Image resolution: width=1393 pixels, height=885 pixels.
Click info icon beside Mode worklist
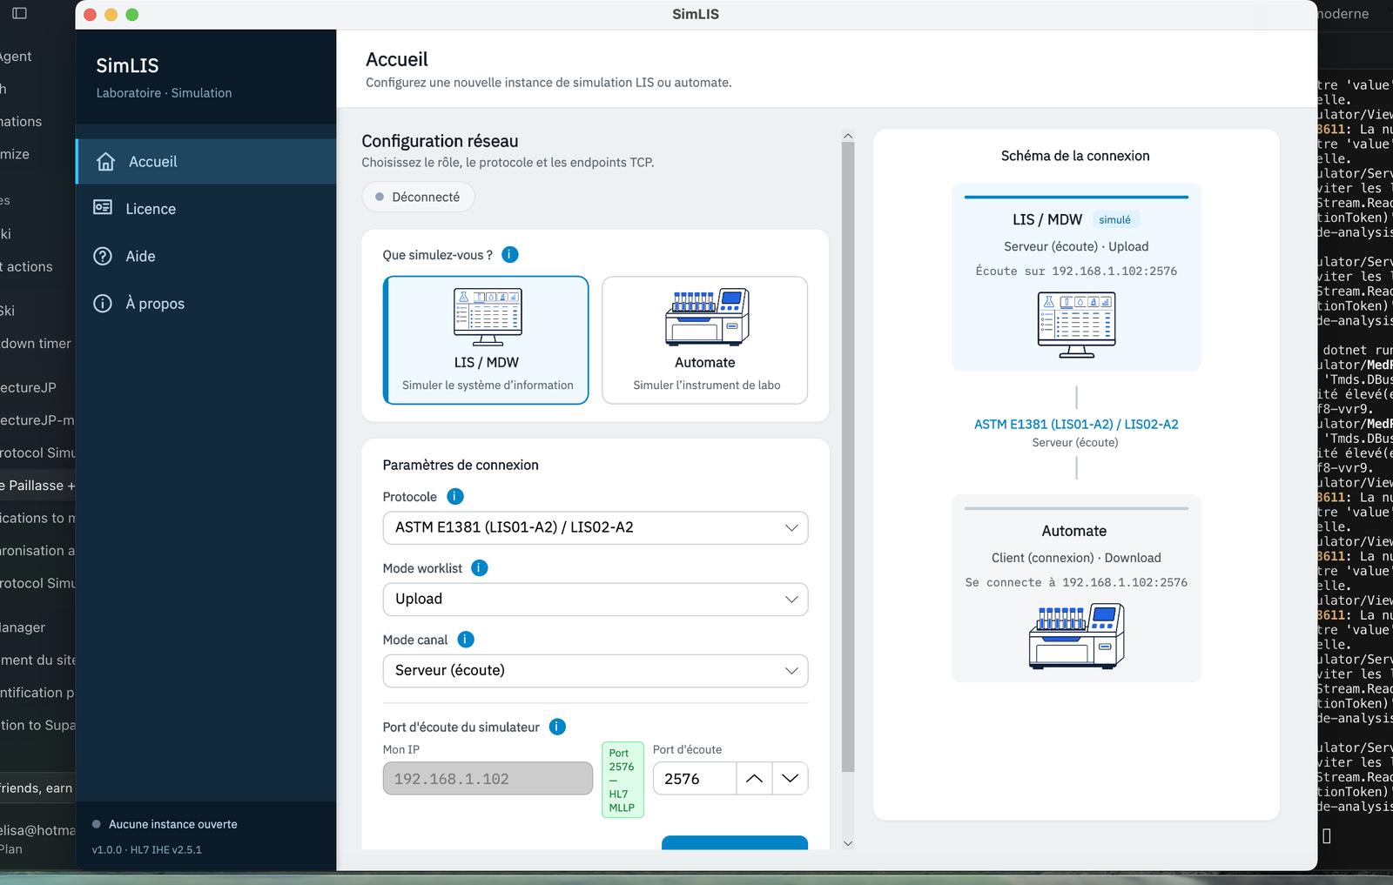(x=480, y=567)
